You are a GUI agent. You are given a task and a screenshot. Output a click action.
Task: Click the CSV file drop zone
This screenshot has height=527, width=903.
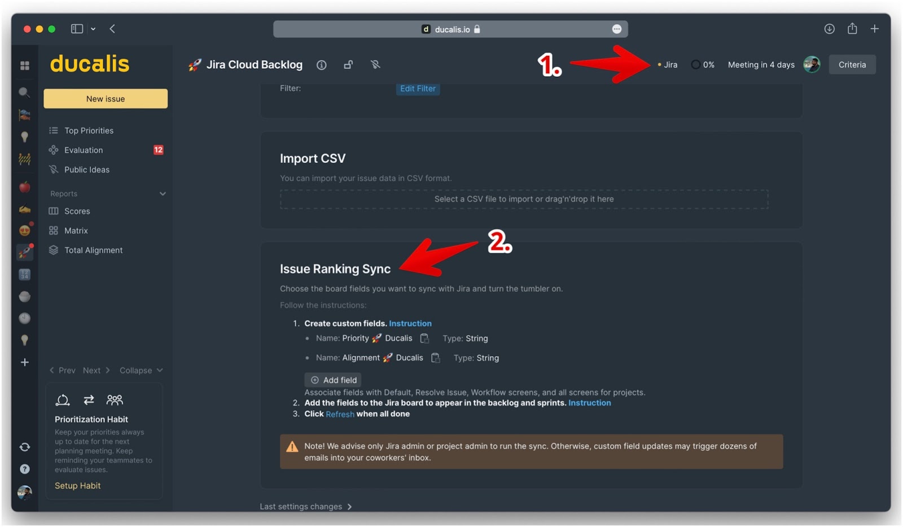(524, 199)
